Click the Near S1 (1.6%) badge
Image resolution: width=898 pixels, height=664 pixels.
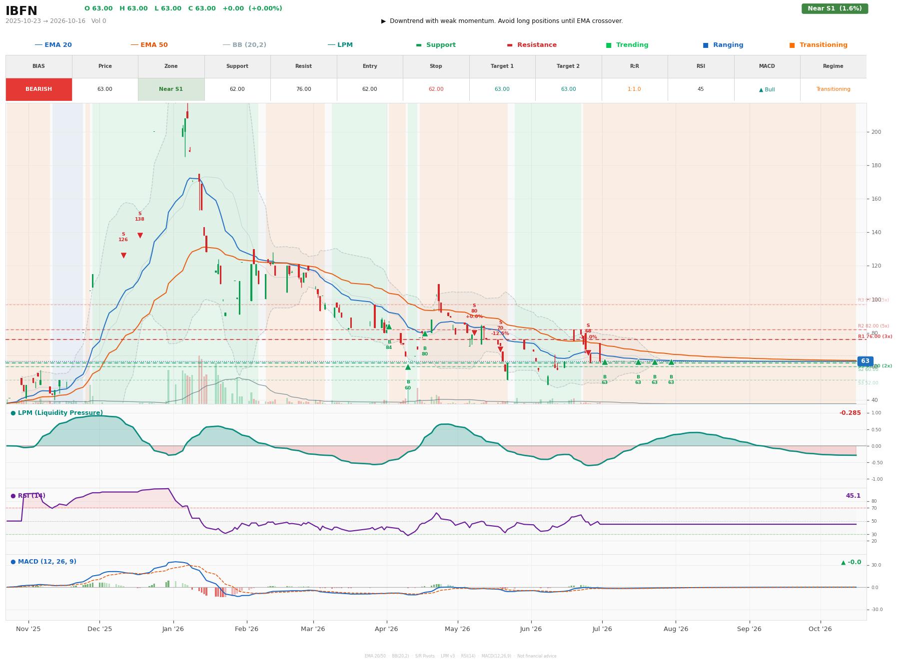pos(835,8)
